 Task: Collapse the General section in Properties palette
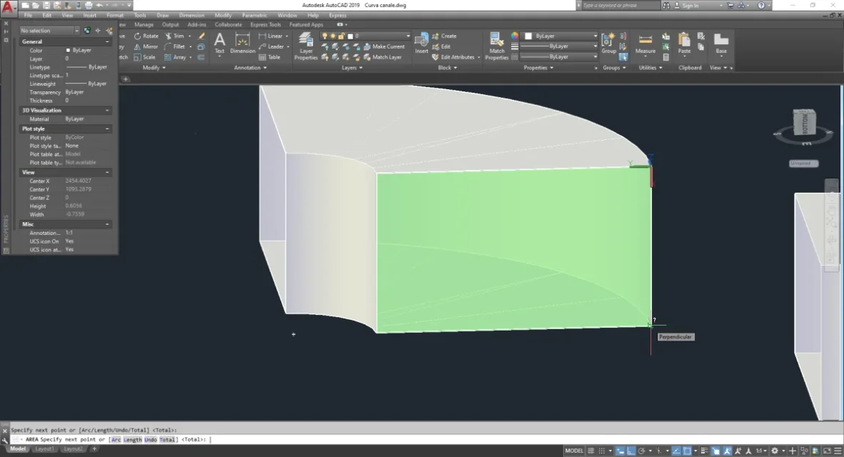(107, 41)
